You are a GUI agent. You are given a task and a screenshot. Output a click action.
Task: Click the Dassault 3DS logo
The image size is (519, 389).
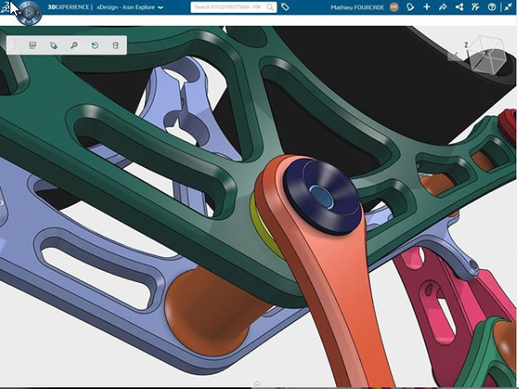pos(5,7)
